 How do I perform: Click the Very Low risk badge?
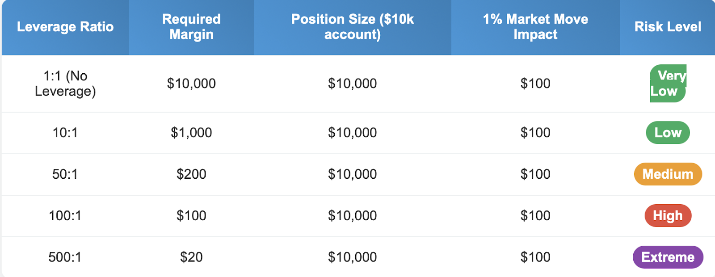(x=668, y=84)
